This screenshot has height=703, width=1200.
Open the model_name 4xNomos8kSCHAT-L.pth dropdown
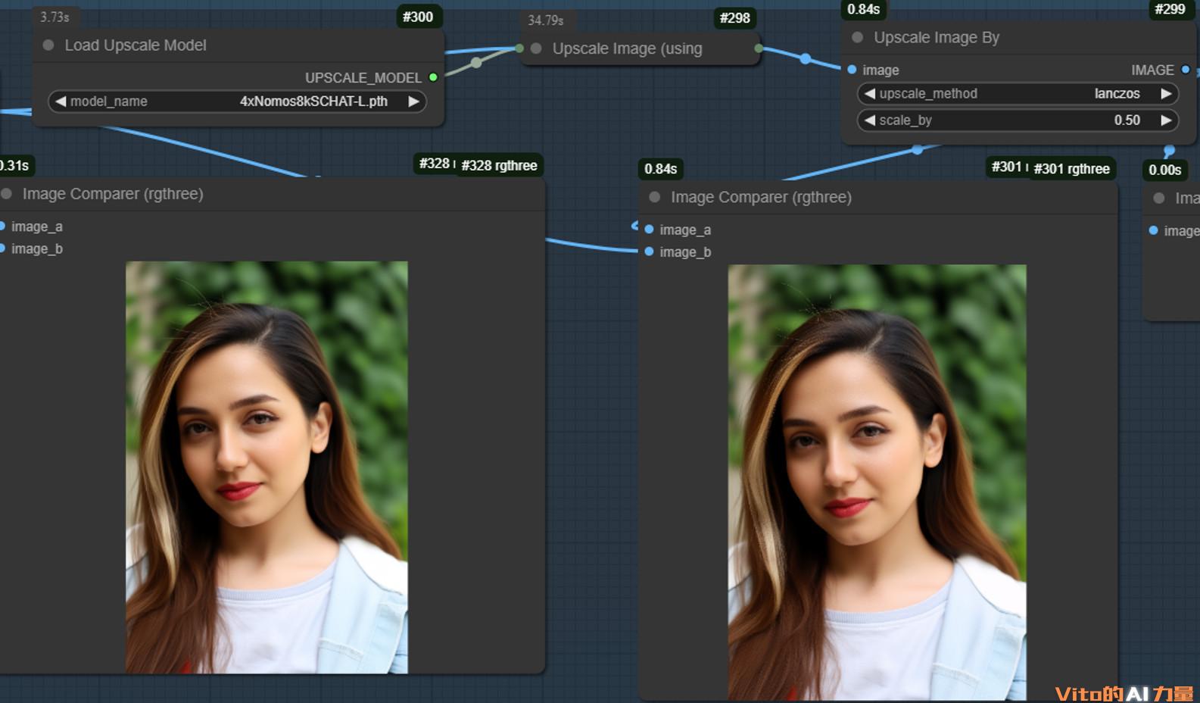tap(237, 102)
